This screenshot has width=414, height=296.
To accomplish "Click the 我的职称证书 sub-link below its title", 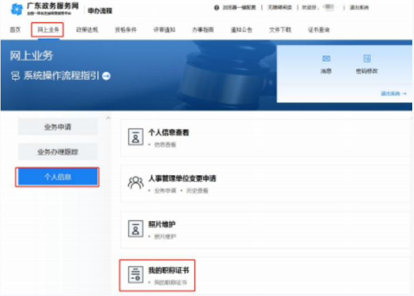I will (171, 282).
